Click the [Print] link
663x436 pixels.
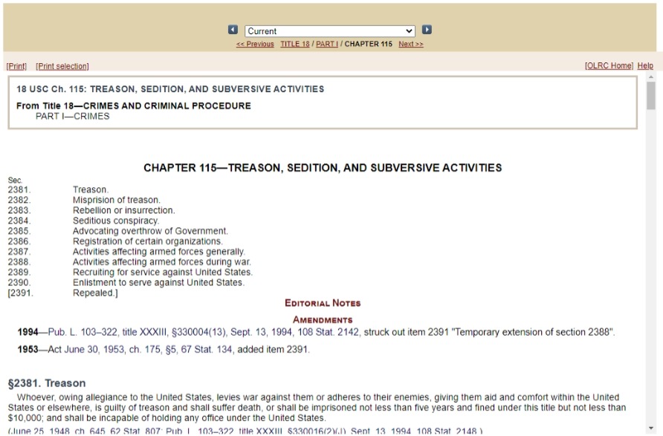click(x=16, y=66)
